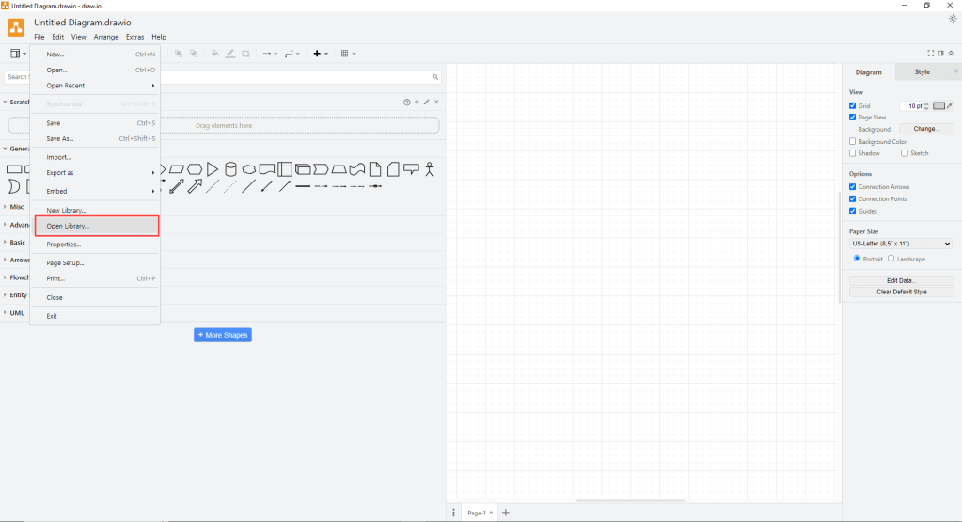
Task: Expand the Misc shape category
Action: [x=14, y=207]
